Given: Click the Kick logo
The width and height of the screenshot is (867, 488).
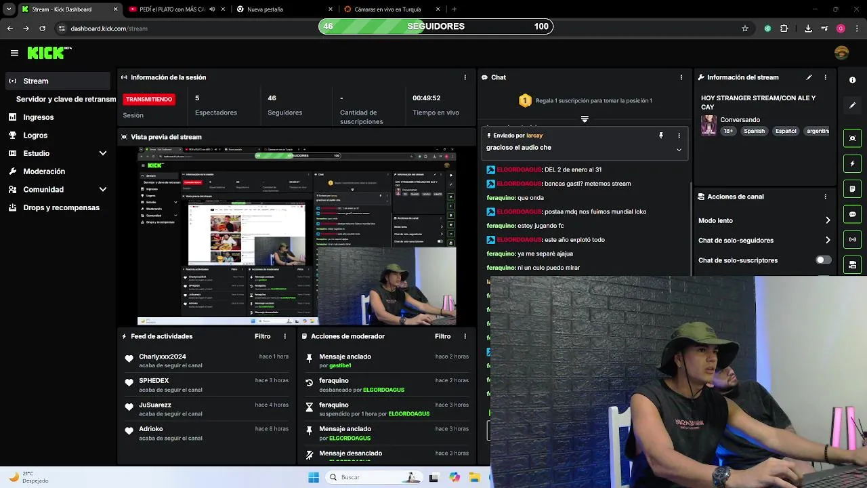Looking at the screenshot, I should tap(49, 53).
